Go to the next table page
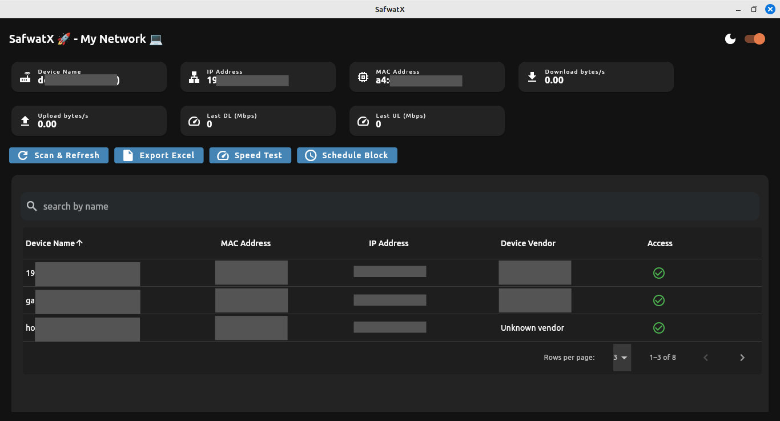780x421 pixels. pyautogui.click(x=742, y=358)
